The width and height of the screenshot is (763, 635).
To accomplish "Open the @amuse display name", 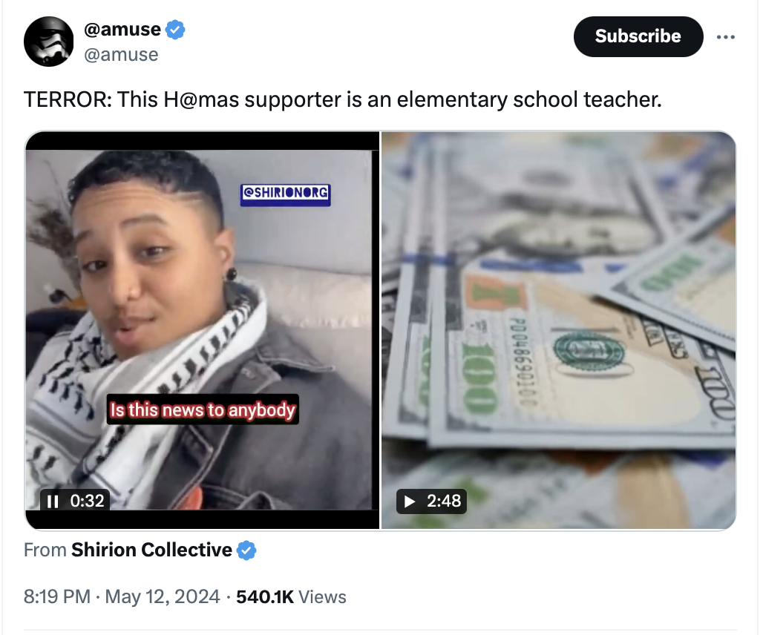I will [122, 30].
